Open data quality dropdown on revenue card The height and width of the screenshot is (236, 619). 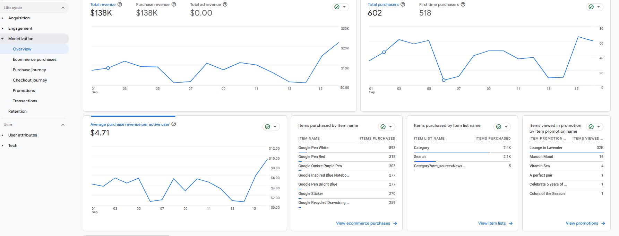(341, 7)
